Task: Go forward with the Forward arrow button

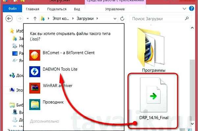Action: 20,19
